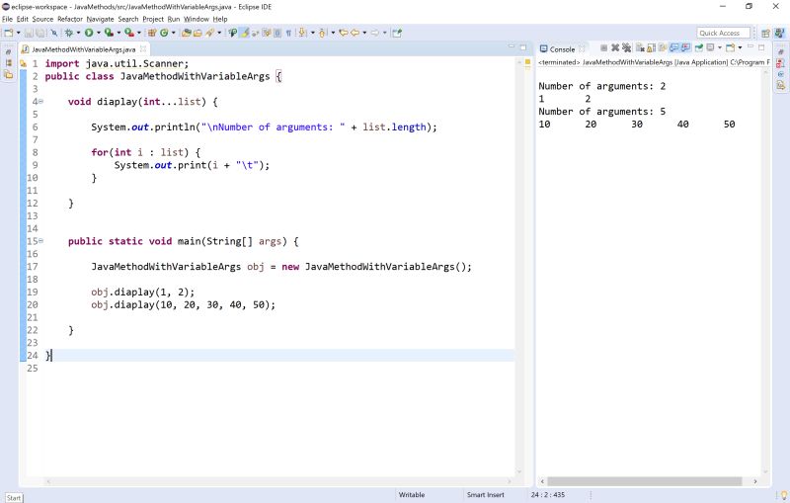This screenshot has width=790, height=503.
Task: Collapse the diaplay method fold at line 4
Action: (40, 102)
